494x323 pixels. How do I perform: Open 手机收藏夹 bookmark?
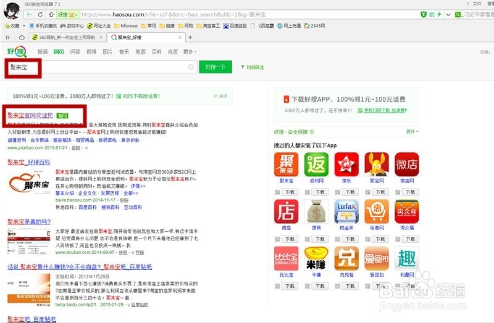pyautogui.click(x=43, y=26)
